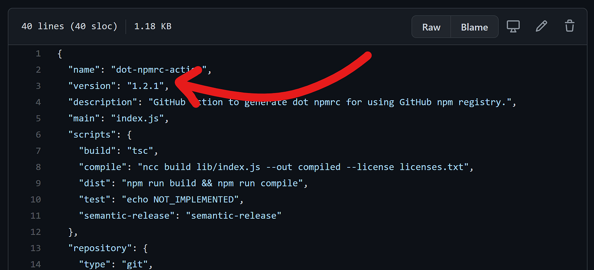Select line number 3 near the red arrow

coord(38,86)
